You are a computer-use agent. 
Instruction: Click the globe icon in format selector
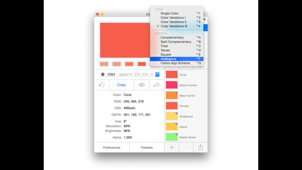(103, 74)
